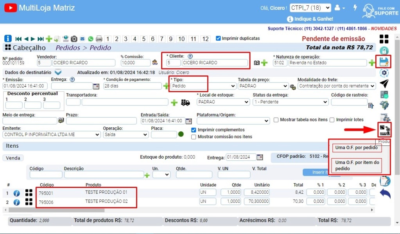
Task: Open the WhatsApp messaging icon
Action: 91,39
